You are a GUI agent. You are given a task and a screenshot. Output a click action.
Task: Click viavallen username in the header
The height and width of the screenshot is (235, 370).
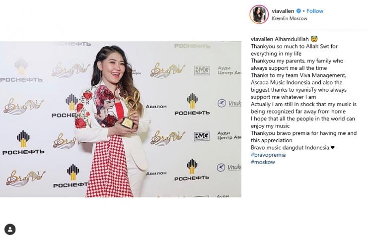pyautogui.click(x=283, y=11)
